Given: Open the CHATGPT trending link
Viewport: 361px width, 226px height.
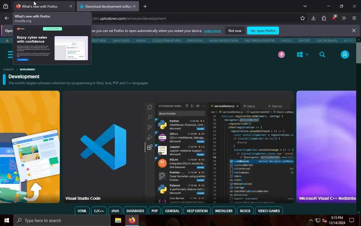Looking at the screenshot, I should click(x=304, y=40).
